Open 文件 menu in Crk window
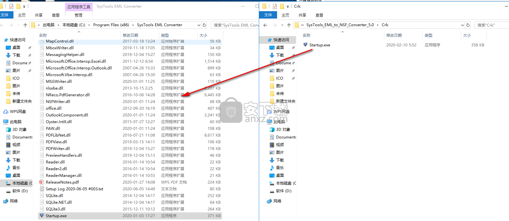The image size is (509, 221). 268,15
